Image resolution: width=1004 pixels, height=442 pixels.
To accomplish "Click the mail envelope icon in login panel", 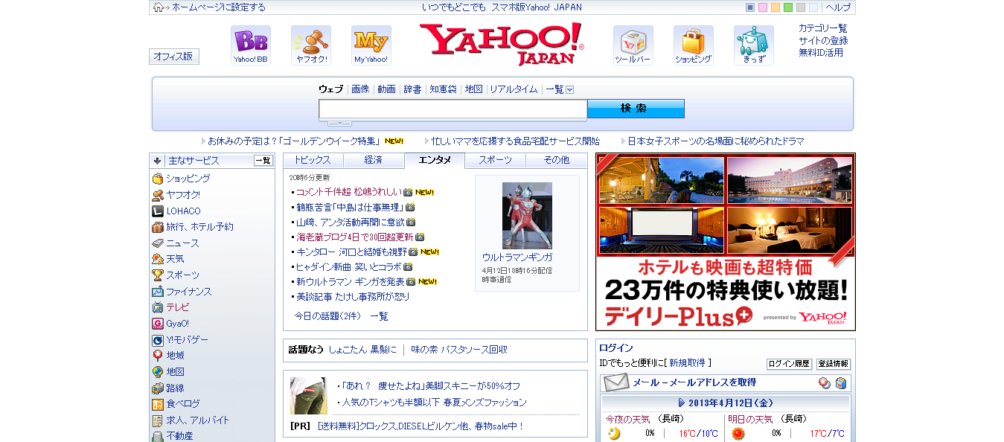I will coord(616,382).
